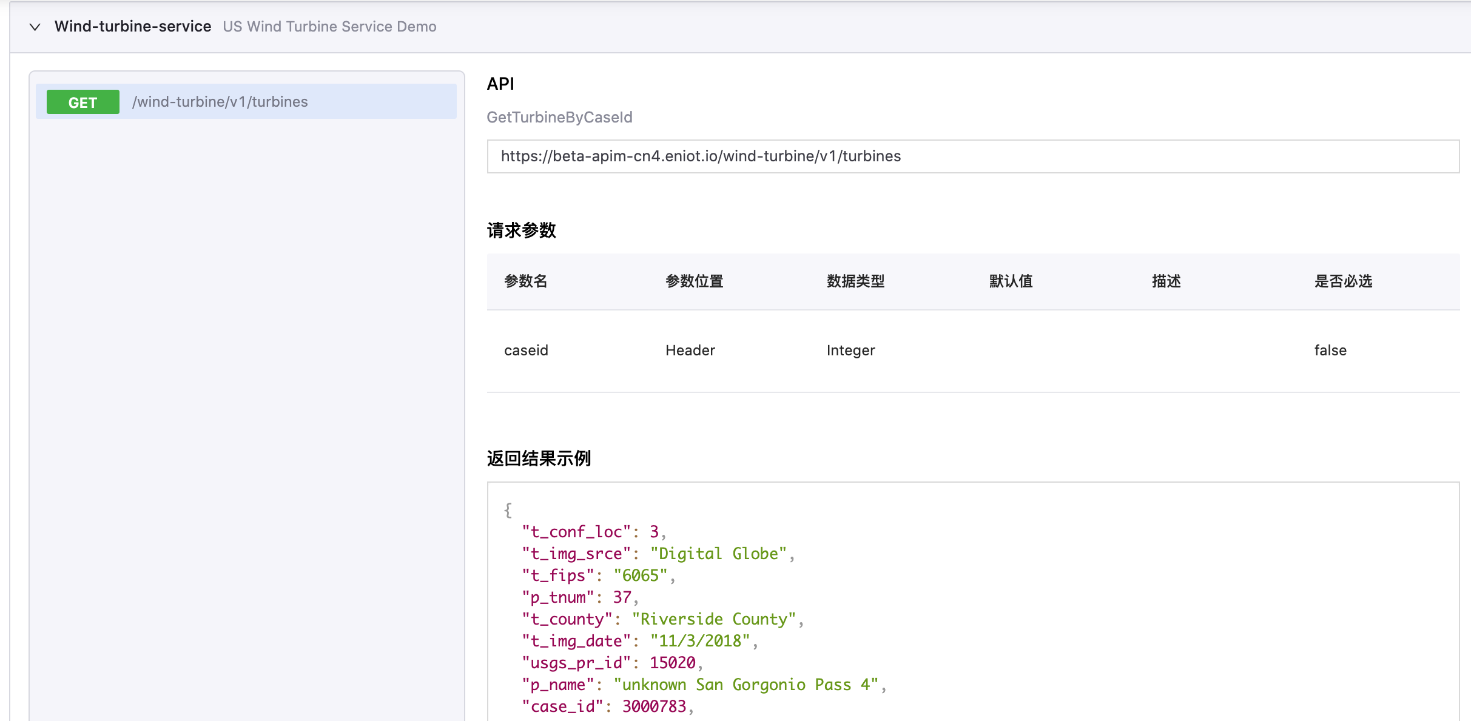Click the US Wind Turbine Service Demo subtitle

click(329, 26)
